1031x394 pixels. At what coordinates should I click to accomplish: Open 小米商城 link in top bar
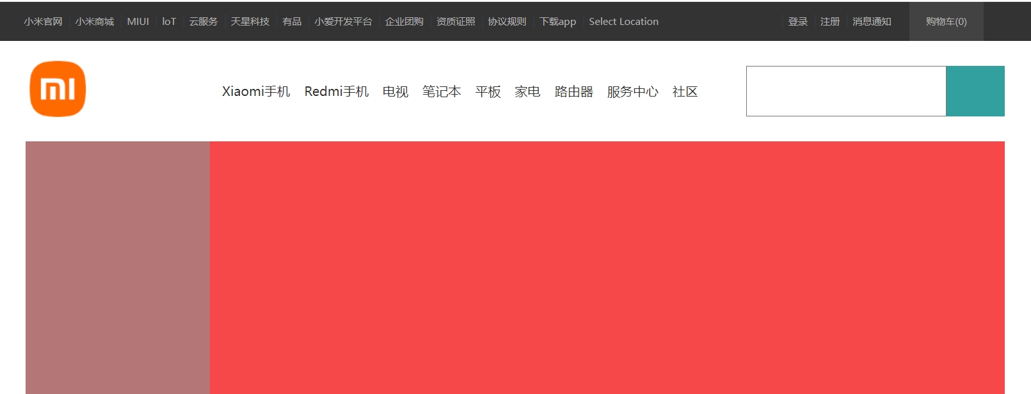95,22
